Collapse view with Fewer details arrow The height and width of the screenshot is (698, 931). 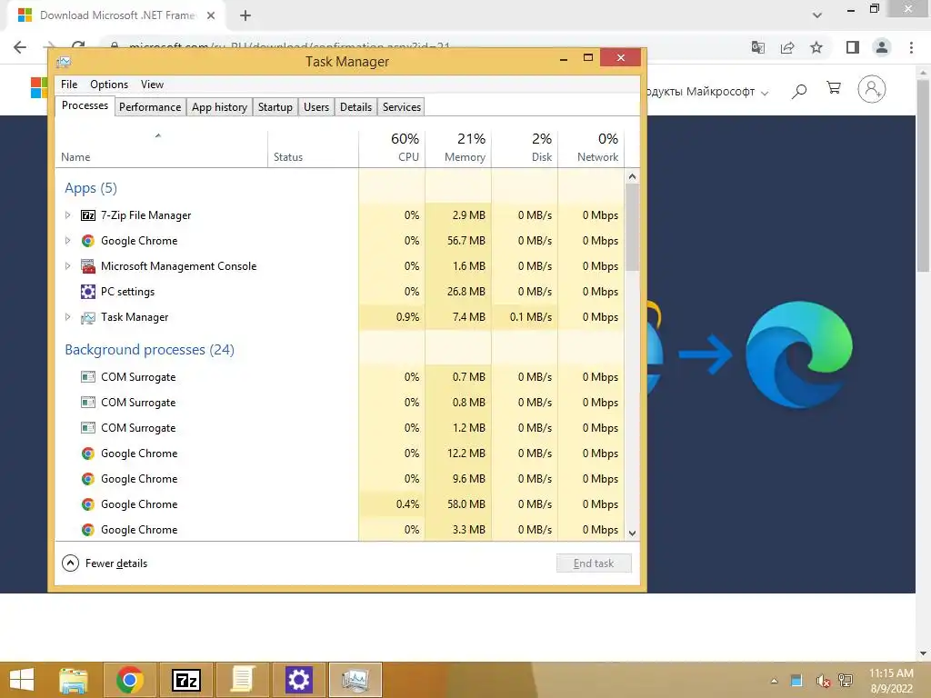(x=70, y=563)
